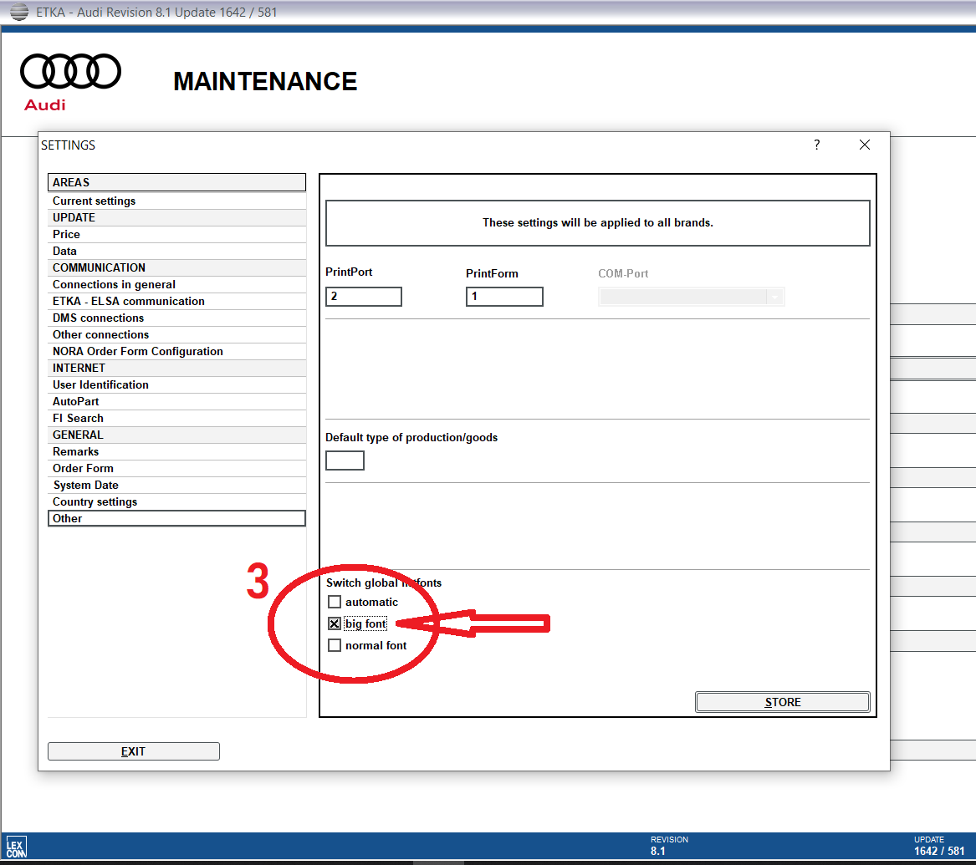Open Order Form settings

[x=176, y=468]
